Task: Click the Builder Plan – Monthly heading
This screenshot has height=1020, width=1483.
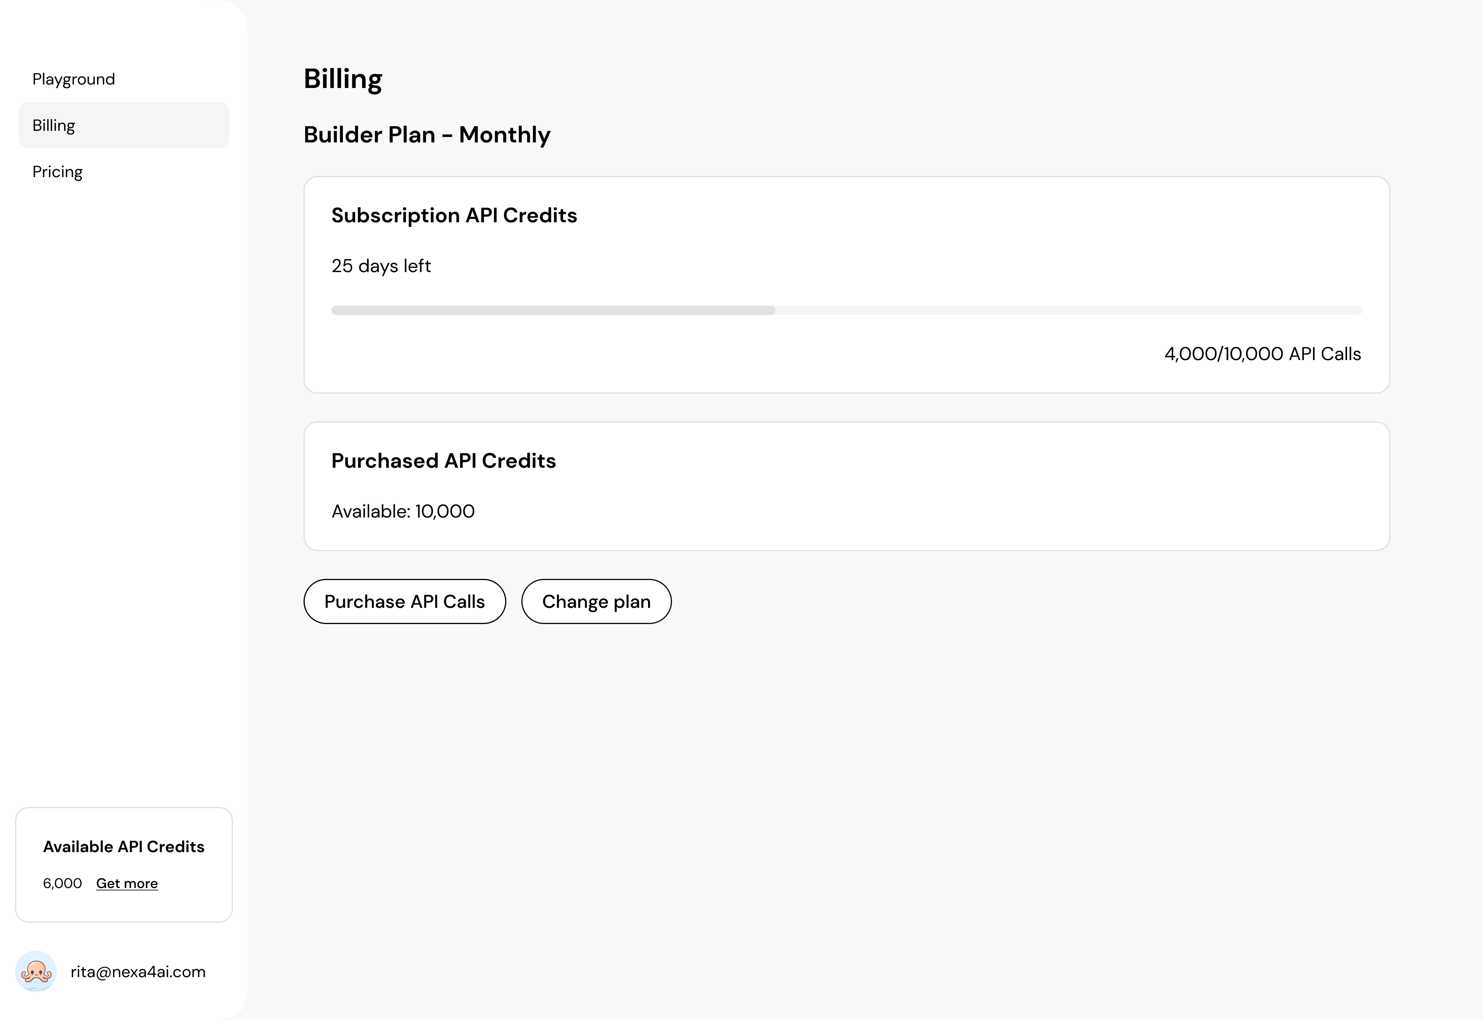Action: tap(426, 135)
